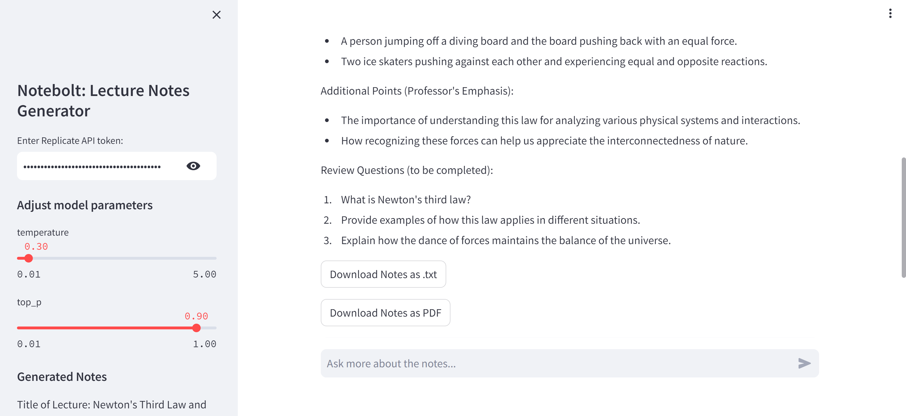Click the Additional Points (Professor's Emphasis) text
Image resolution: width=906 pixels, height=416 pixels.
tap(417, 91)
